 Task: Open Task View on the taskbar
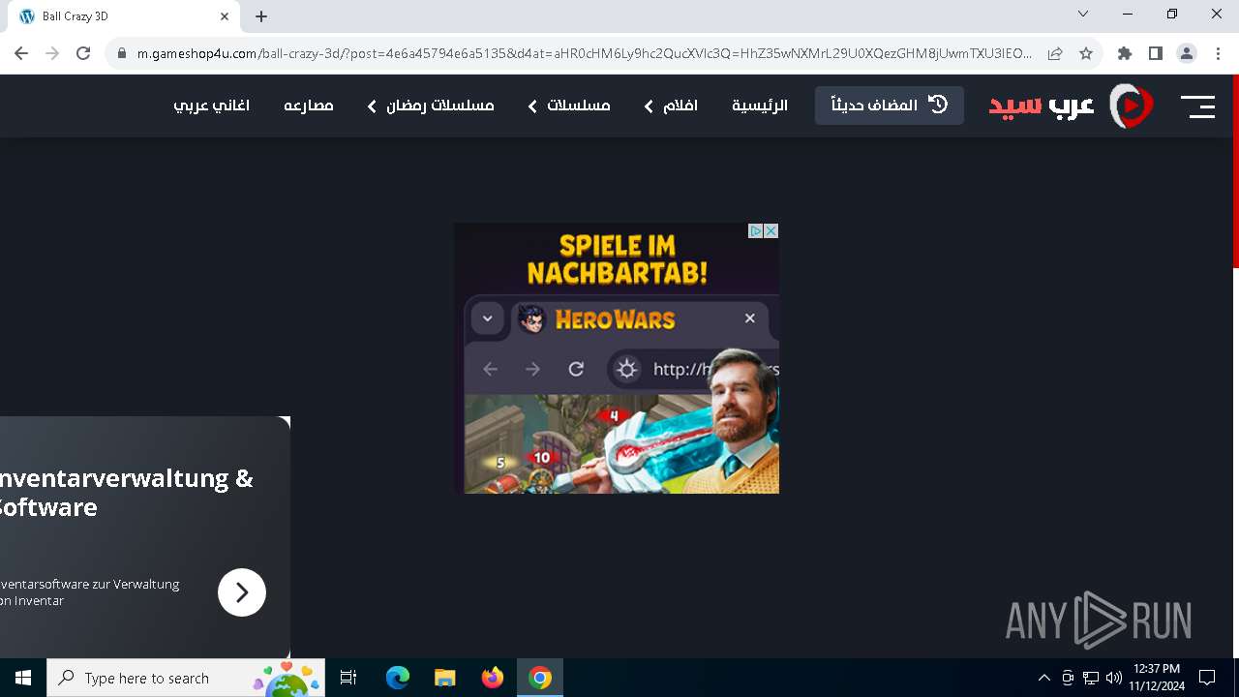(348, 678)
